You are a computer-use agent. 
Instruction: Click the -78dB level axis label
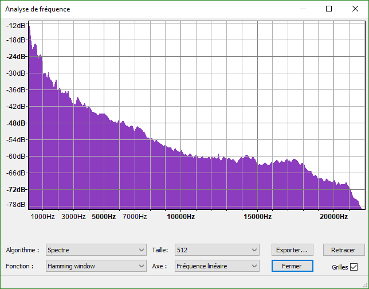16,204
